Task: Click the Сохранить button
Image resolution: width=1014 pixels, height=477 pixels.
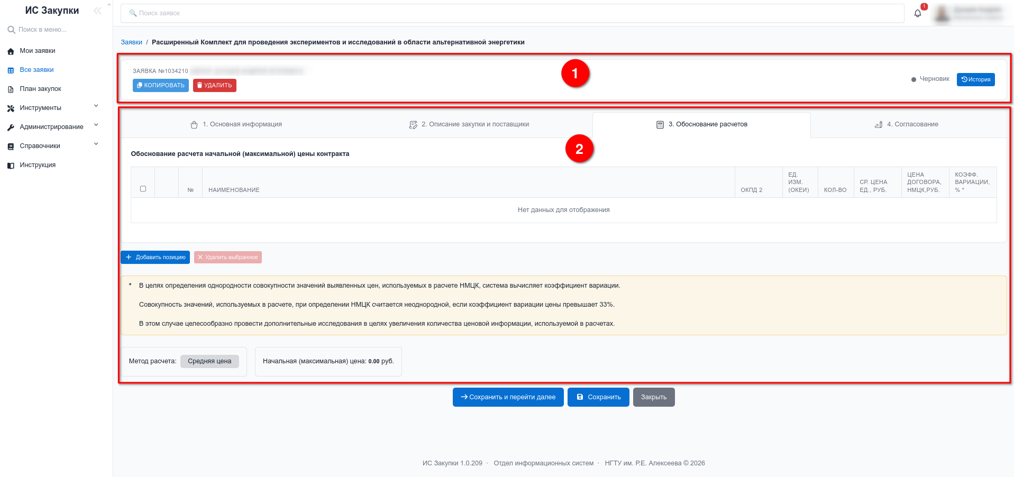Action: tap(598, 397)
